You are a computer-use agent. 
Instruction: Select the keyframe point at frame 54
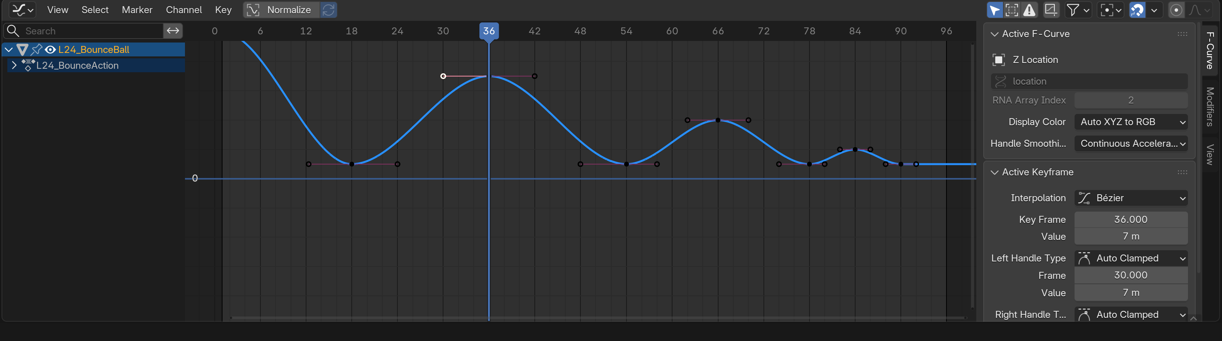(x=626, y=165)
